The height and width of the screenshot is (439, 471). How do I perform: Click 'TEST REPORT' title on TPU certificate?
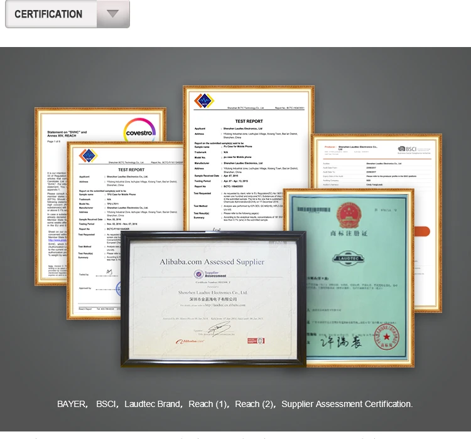coord(131,170)
